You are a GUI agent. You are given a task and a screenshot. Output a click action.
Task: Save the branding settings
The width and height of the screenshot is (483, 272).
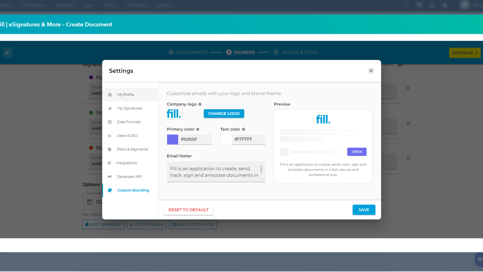(364, 210)
